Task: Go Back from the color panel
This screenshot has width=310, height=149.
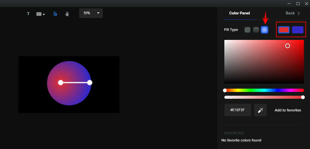Action: click(293, 13)
